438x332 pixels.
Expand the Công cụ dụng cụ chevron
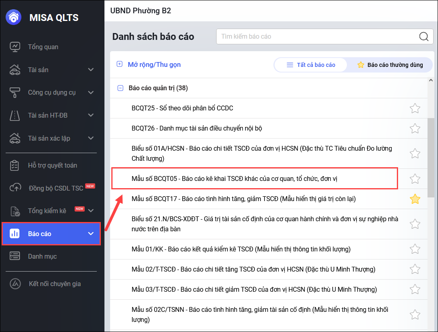[x=91, y=92]
